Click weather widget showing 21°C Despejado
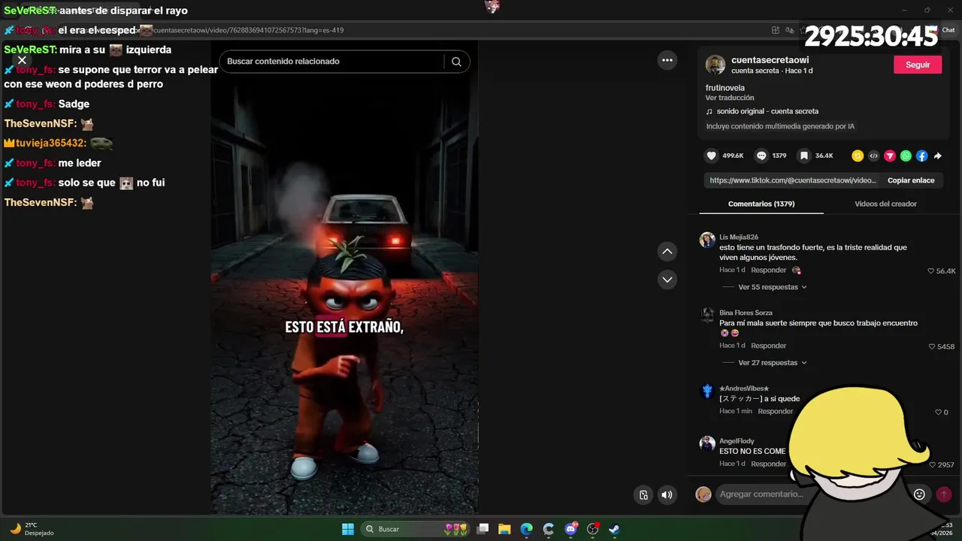 [x=31, y=529]
